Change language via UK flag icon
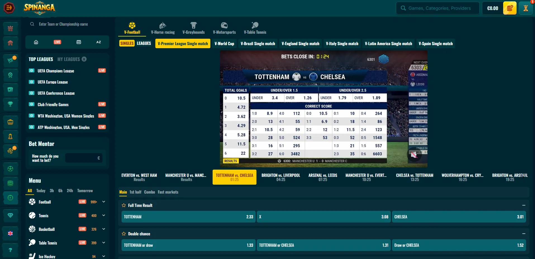535x259 pixels. pyautogui.click(x=10, y=233)
